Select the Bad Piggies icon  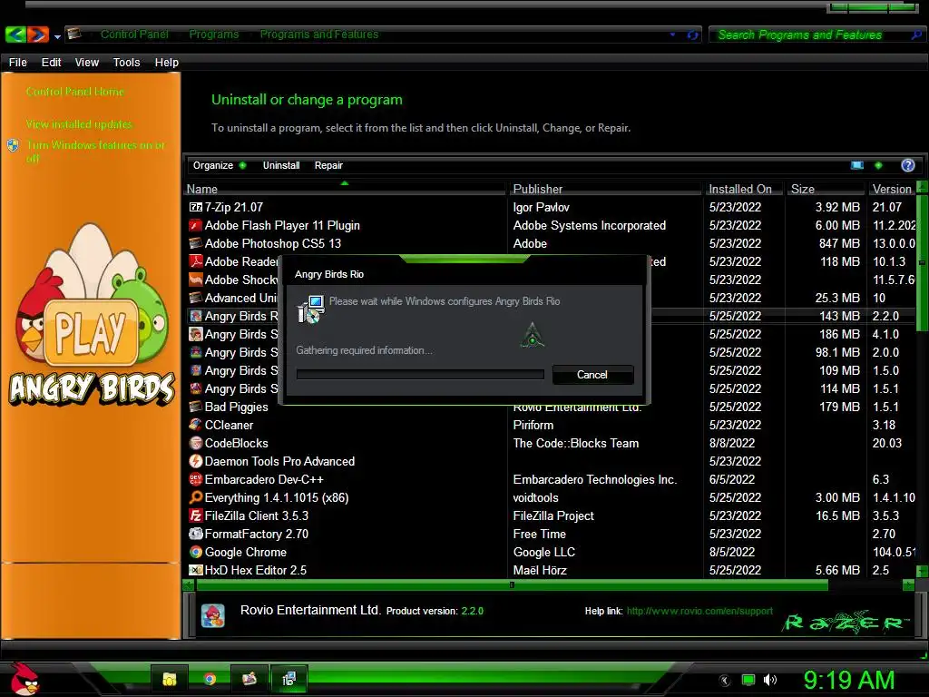click(196, 407)
